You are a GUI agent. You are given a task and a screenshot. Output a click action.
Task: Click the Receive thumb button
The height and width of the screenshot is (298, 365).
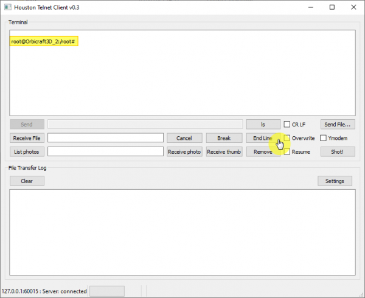(223, 151)
